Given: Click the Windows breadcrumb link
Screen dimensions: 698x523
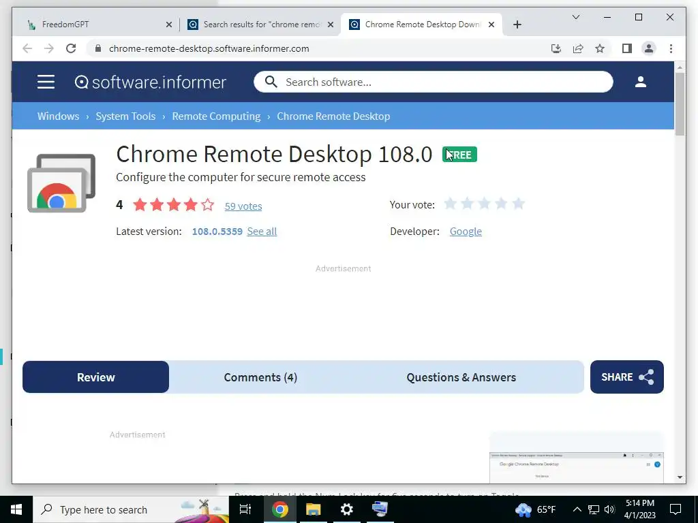Looking at the screenshot, I should point(59,116).
